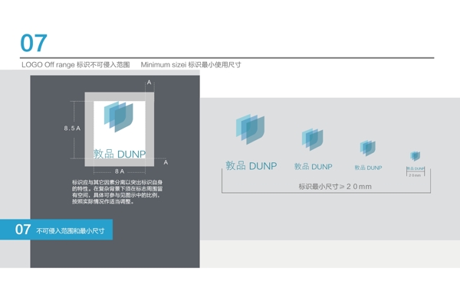
Task: Click the top A margin marker label
Action: [x=149, y=83]
